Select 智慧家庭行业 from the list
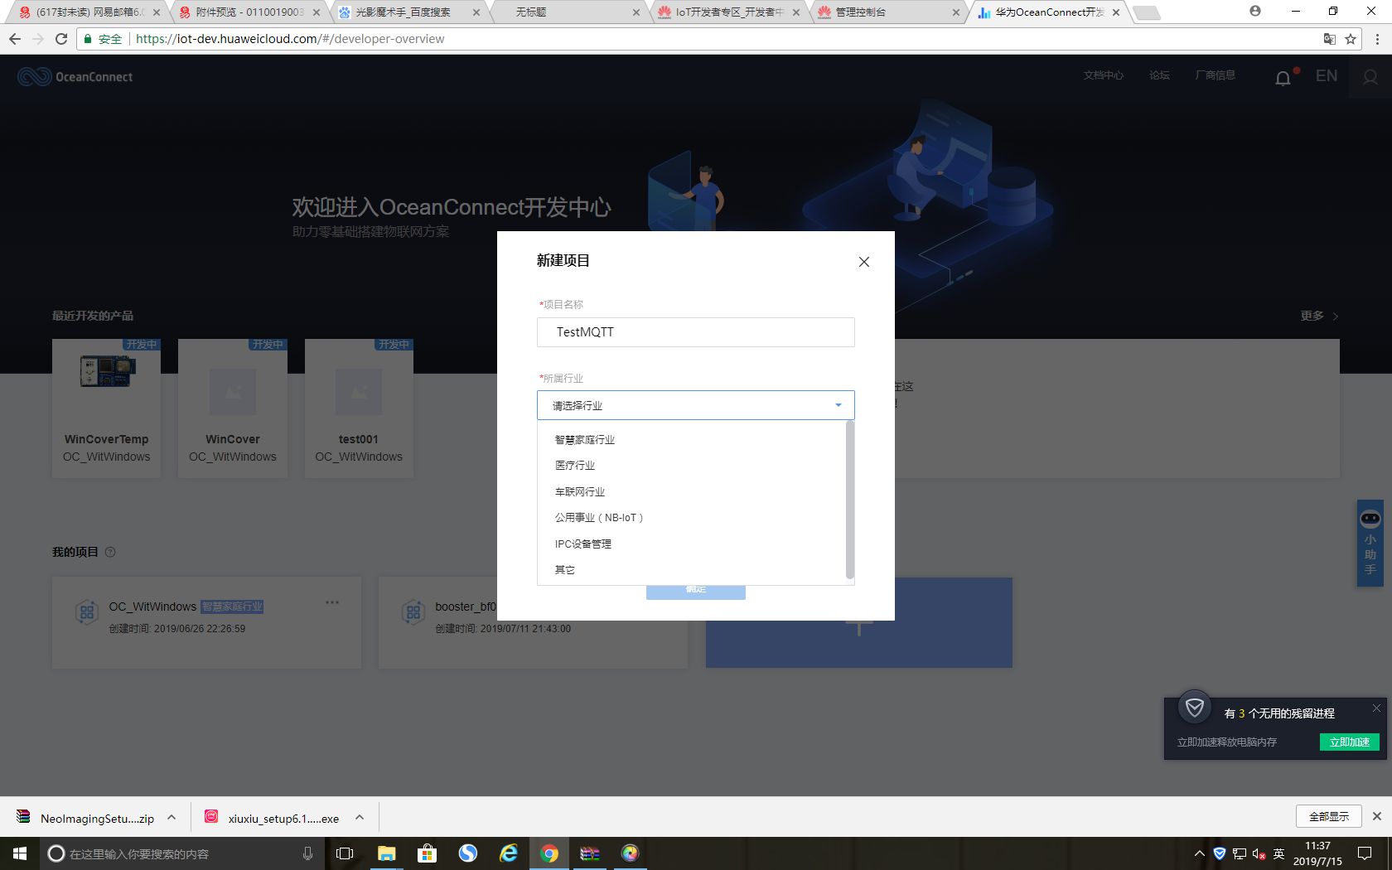 (585, 440)
